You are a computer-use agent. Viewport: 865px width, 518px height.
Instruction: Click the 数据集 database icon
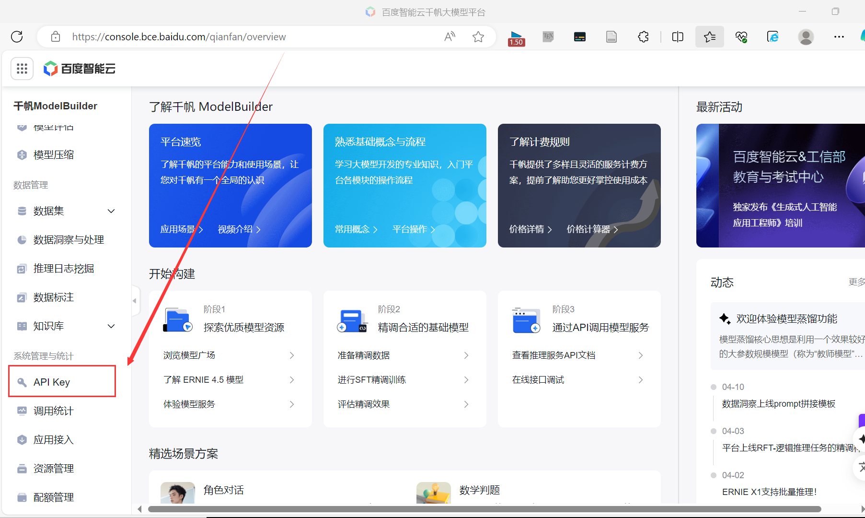click(22, 211)
